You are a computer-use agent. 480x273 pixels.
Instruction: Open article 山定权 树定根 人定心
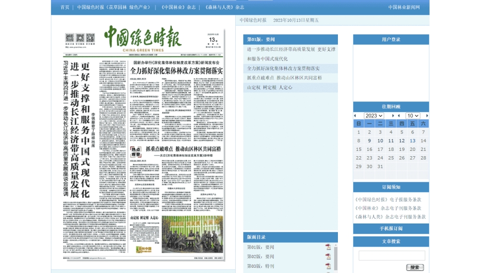[x=269, y=87]
